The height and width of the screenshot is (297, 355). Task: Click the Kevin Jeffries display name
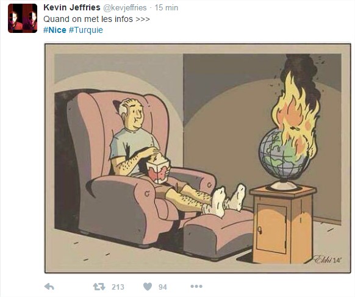[x=72, y=7]
